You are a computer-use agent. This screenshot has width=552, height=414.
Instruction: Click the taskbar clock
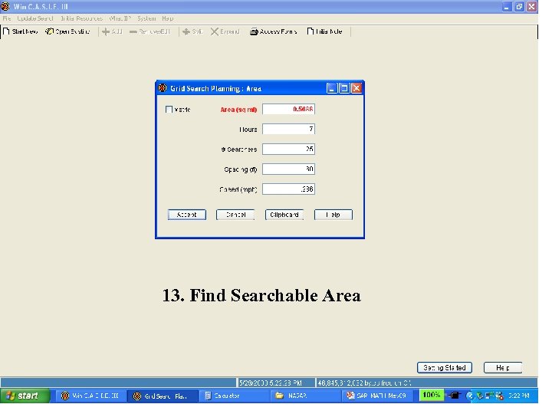[519, 396]
